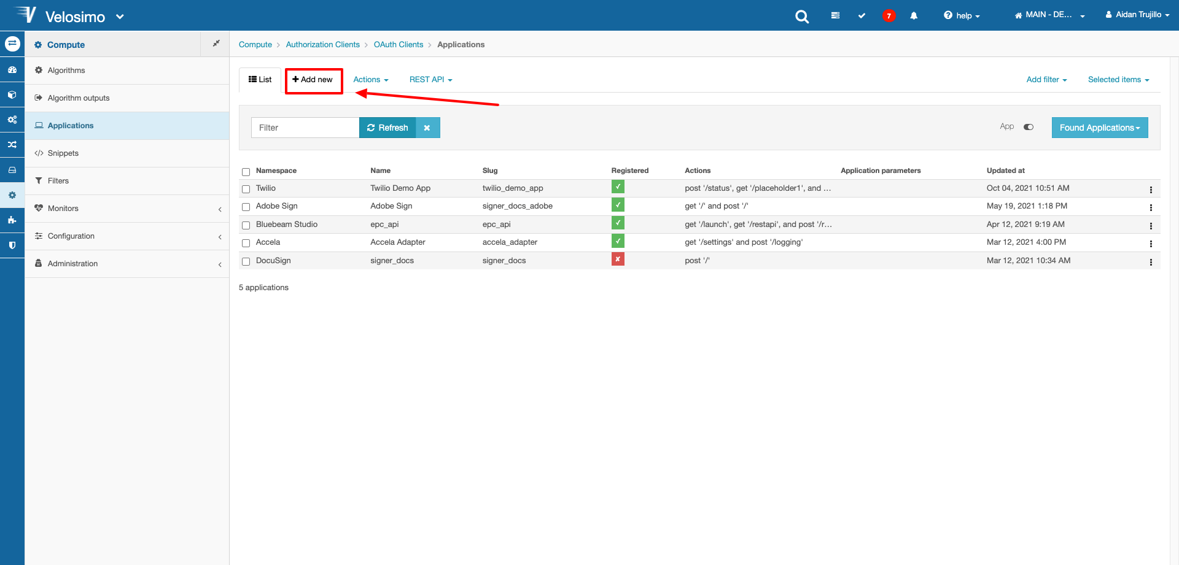The height and width of the screenshot is (565, 1179).
Task: Open row menu for Accela Adapter
Action: coord(1151,244)
